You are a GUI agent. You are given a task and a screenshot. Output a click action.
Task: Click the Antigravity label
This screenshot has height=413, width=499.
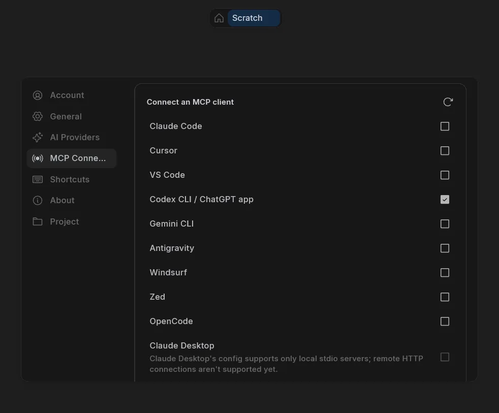pyautogui.click(x=172, y=248)
